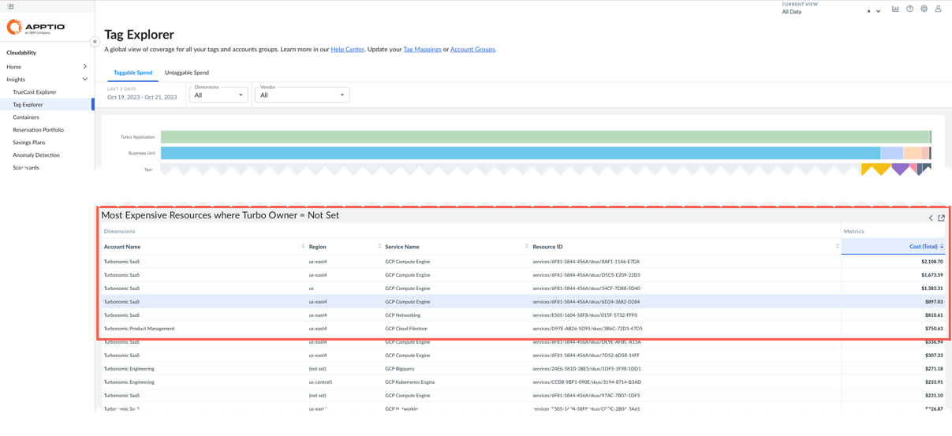Select the cell with cost $1,383.31
952x436 pixels.
(x=931, y=288)
